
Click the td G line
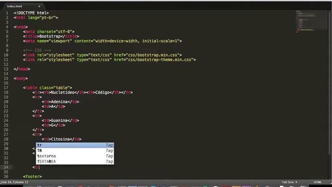pyautogui.click(x=53, y=125)
